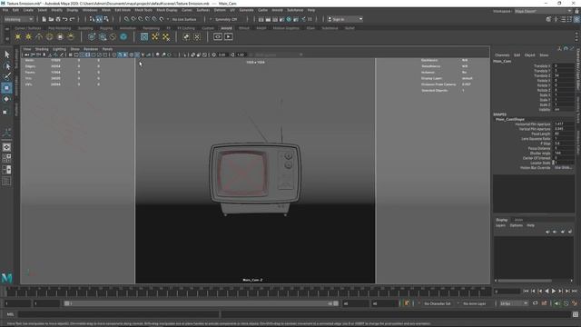The width and height of the screenshot is (581, 327).
Task: Open the No Anim Layer dropdown
Action: (x=474, y=303)
